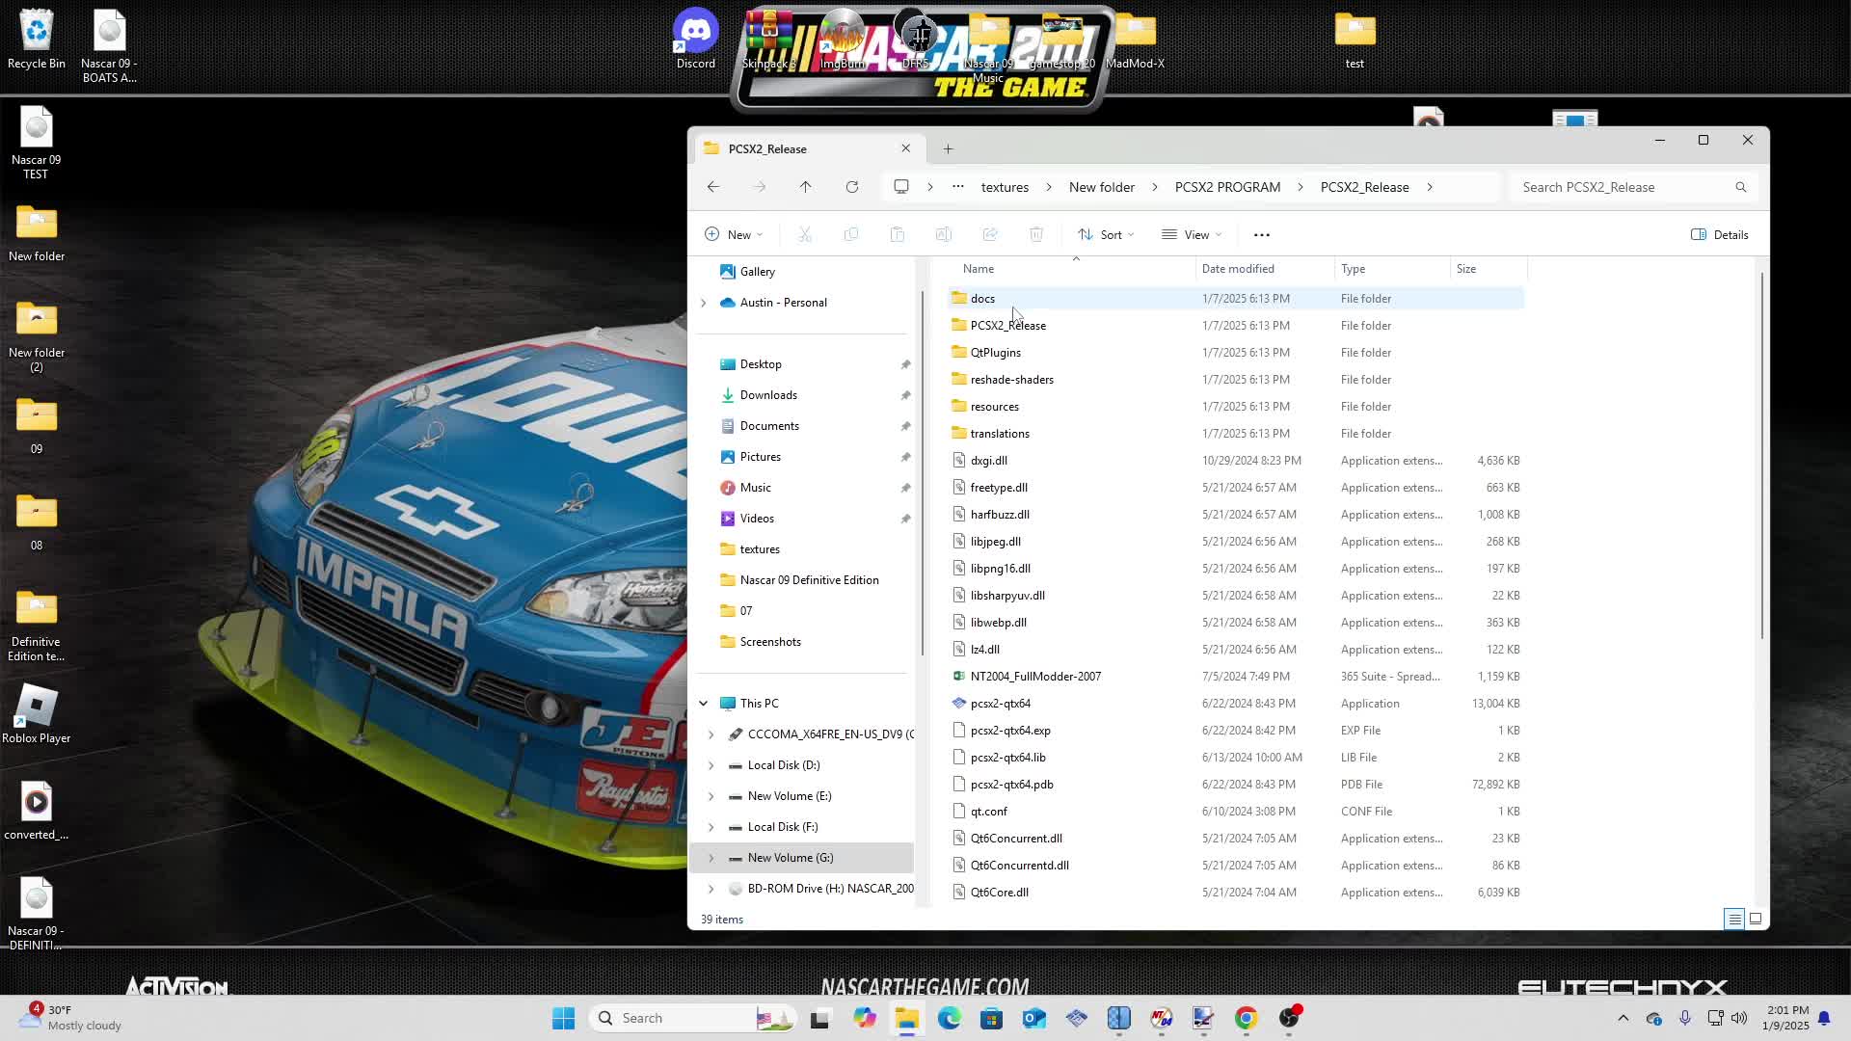Expand Local Disk (D:) in the sidebar

[712, 764]
